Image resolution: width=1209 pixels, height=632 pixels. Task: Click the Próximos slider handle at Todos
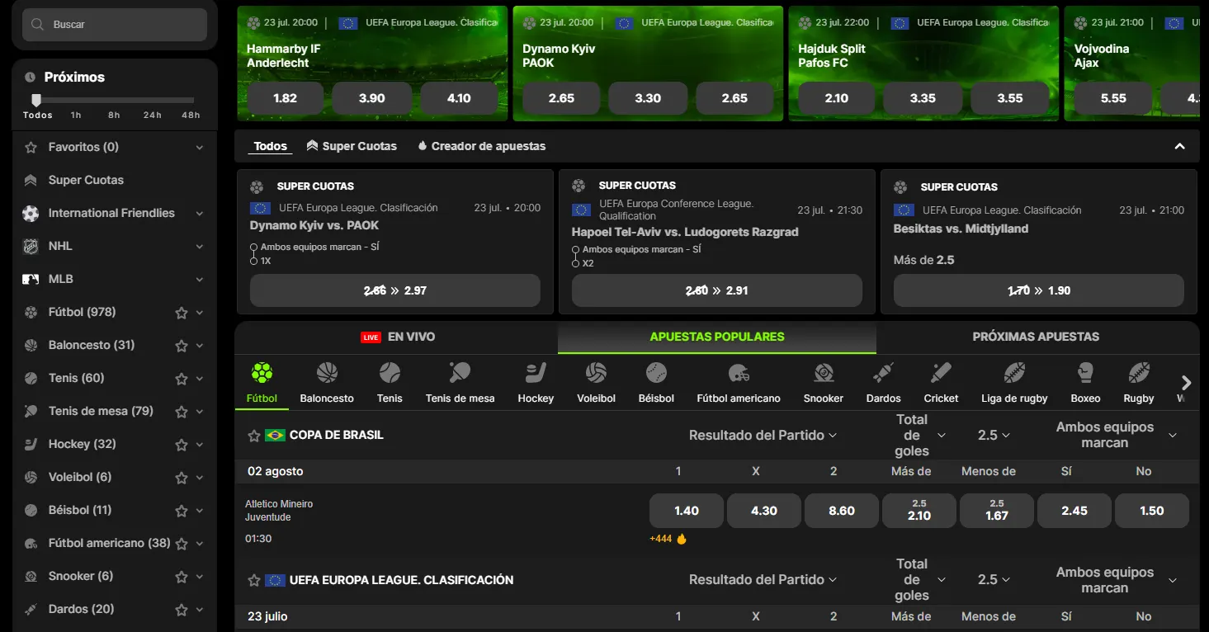pyautogui.click(x=36, y=100)
